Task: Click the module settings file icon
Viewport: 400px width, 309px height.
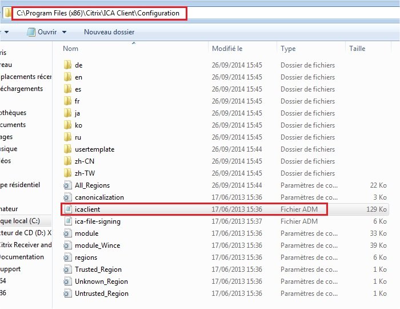Action: [67, 233]
